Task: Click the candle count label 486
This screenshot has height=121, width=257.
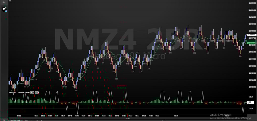Action: pyautogui.click(x=98, y=68)
